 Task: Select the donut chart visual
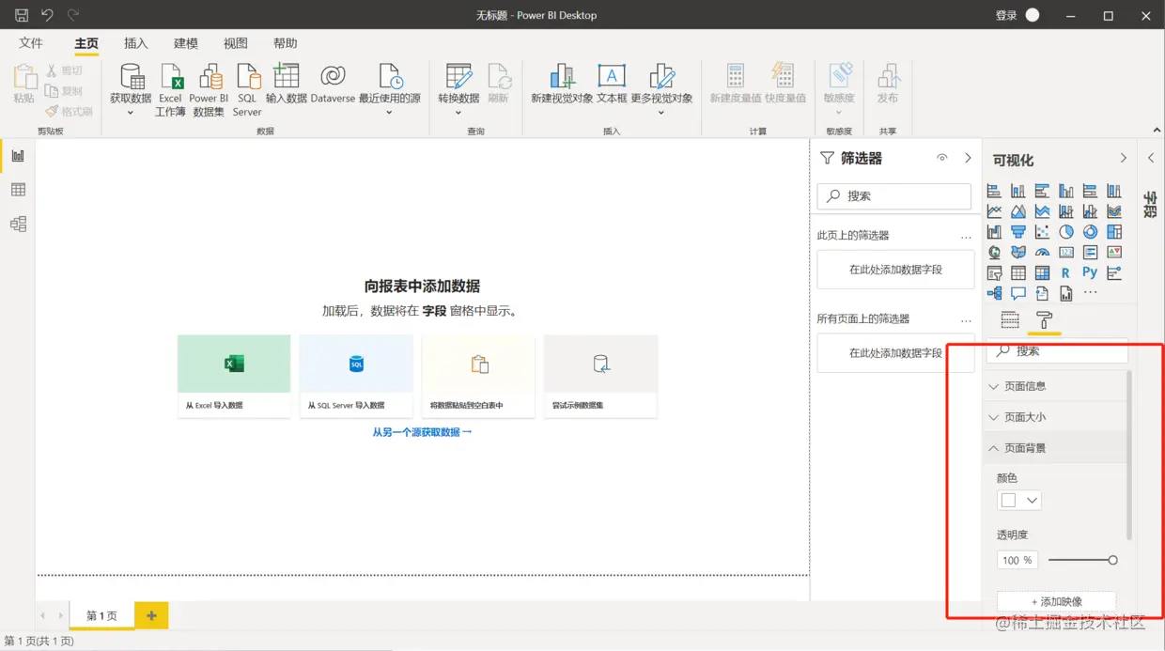pos(1090,232)
